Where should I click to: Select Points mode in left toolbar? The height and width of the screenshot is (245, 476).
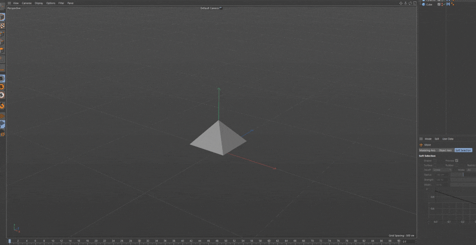point(2,34)
